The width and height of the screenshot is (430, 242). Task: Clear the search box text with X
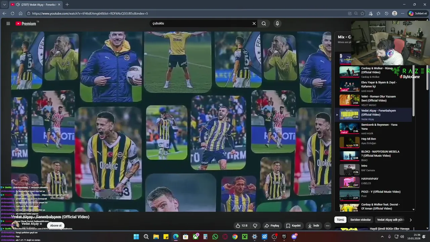tap(254, 24)
